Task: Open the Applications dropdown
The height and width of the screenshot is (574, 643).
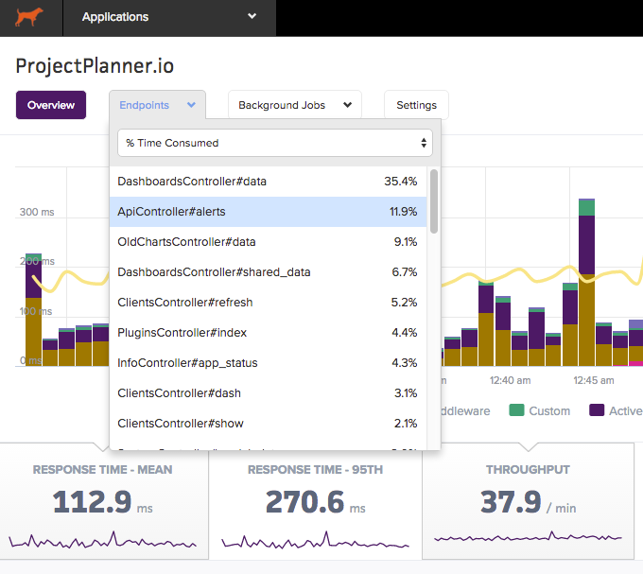Action: (169, 18)
